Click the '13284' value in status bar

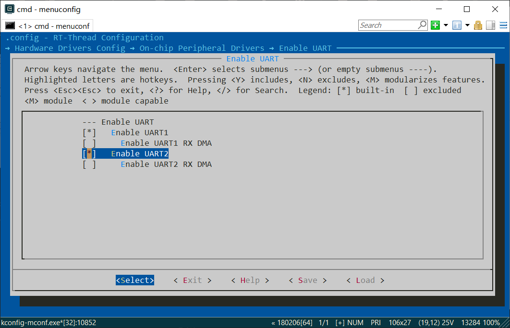[471, 323]
